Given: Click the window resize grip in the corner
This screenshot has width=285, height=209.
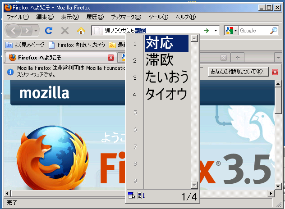Looking at the screenshot, I should click(278, 204).
